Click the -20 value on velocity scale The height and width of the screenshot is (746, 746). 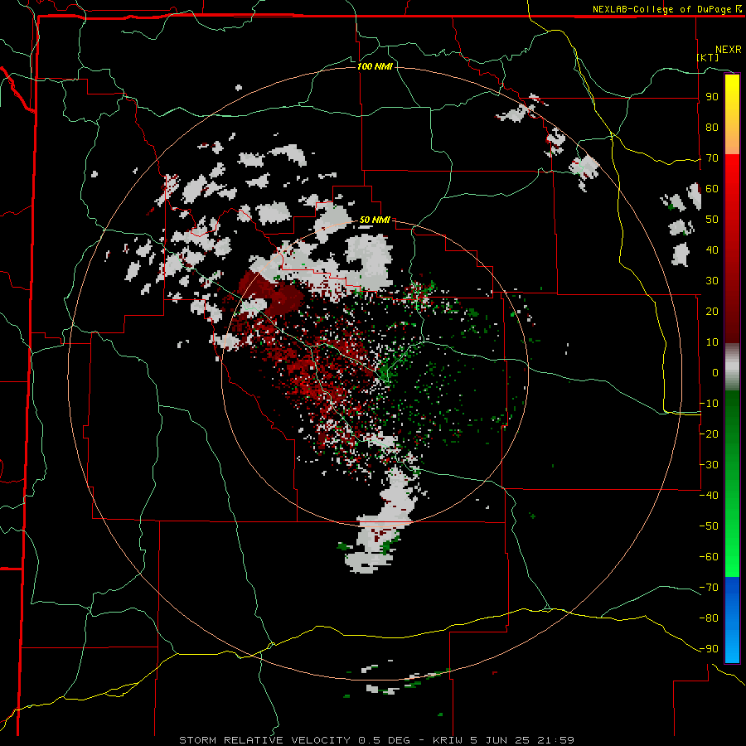point(709,434)
